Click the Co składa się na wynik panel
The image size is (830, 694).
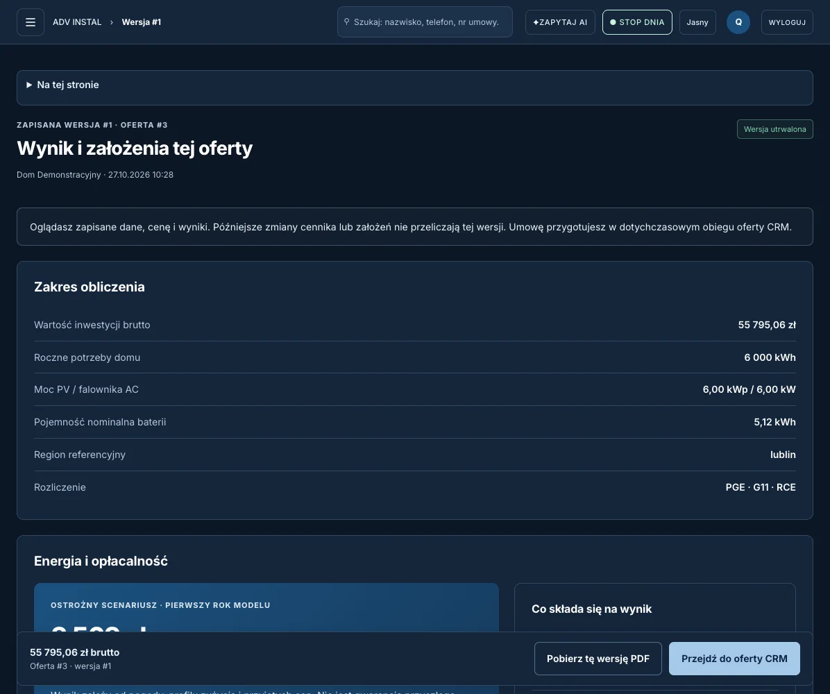click(655, 609)
